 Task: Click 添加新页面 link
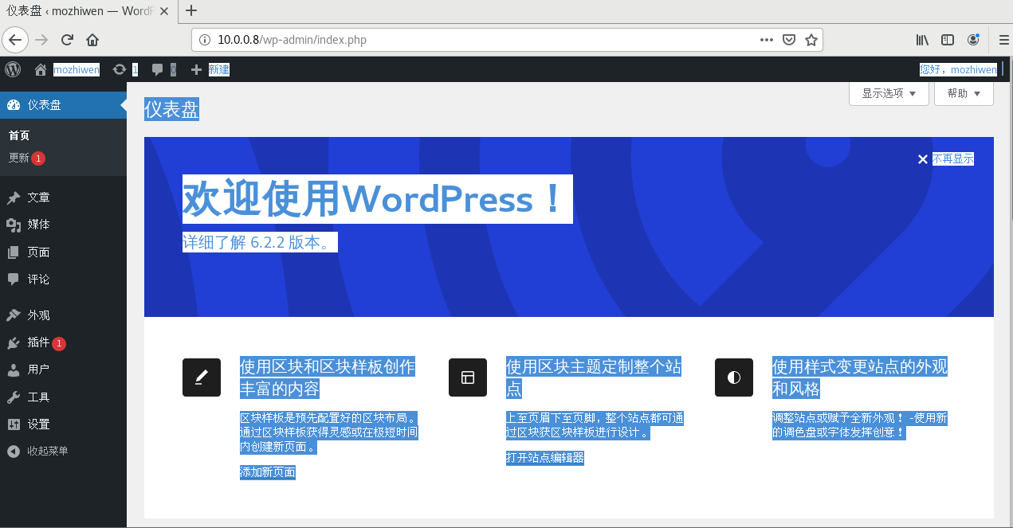(x=268, y=472)
